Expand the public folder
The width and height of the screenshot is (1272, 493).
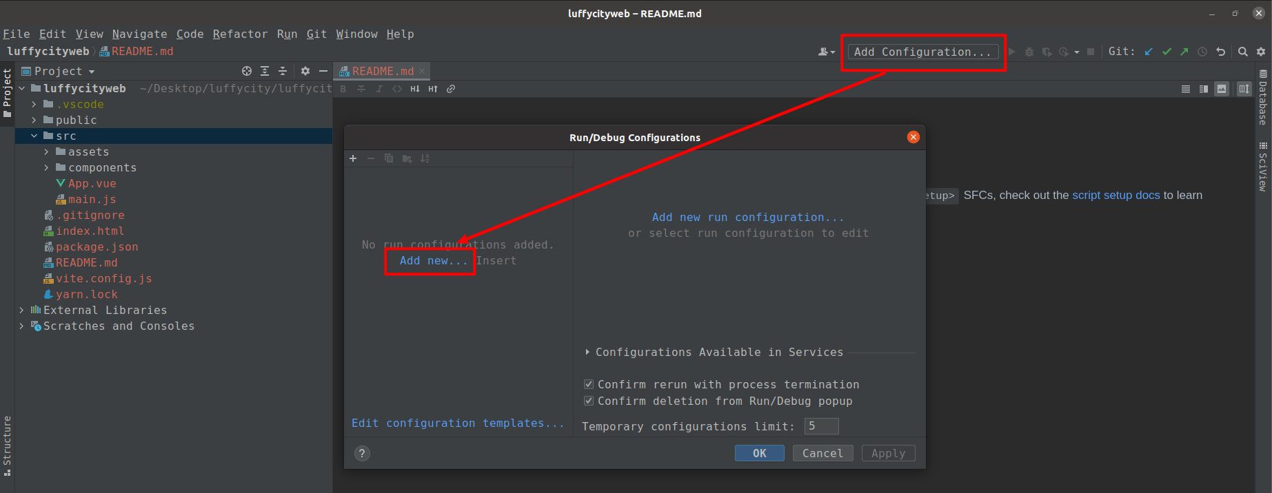tap(34, 120)
